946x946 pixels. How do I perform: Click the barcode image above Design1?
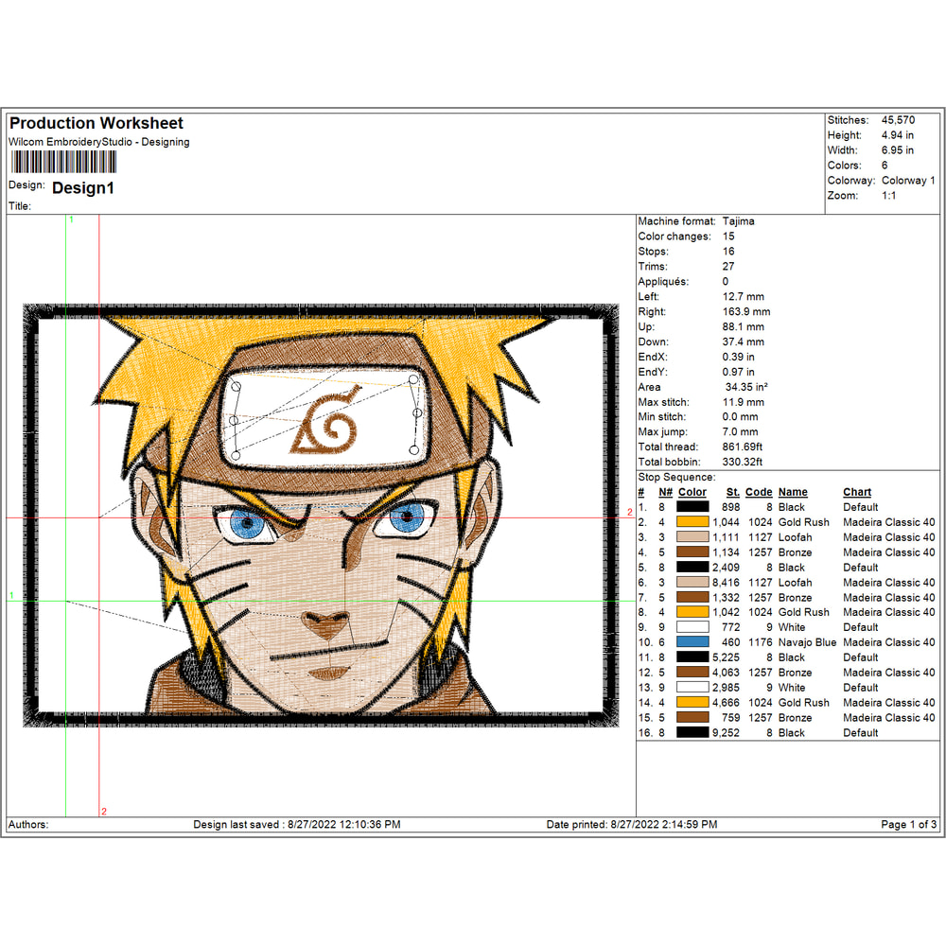click(61, 161)
